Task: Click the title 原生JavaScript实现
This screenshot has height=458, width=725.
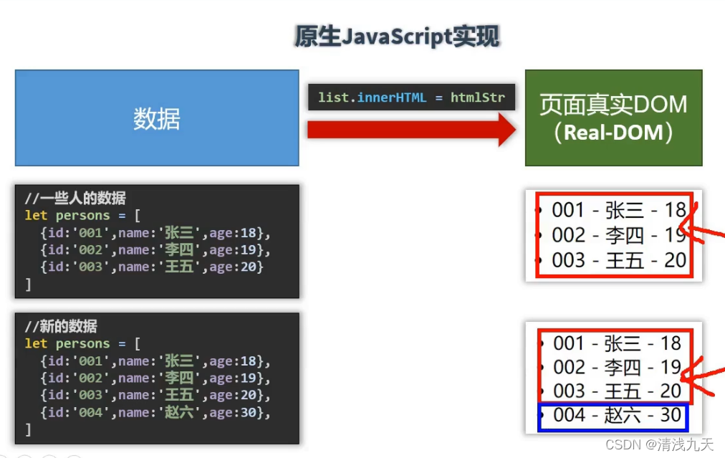Action: tap(397, 37)
